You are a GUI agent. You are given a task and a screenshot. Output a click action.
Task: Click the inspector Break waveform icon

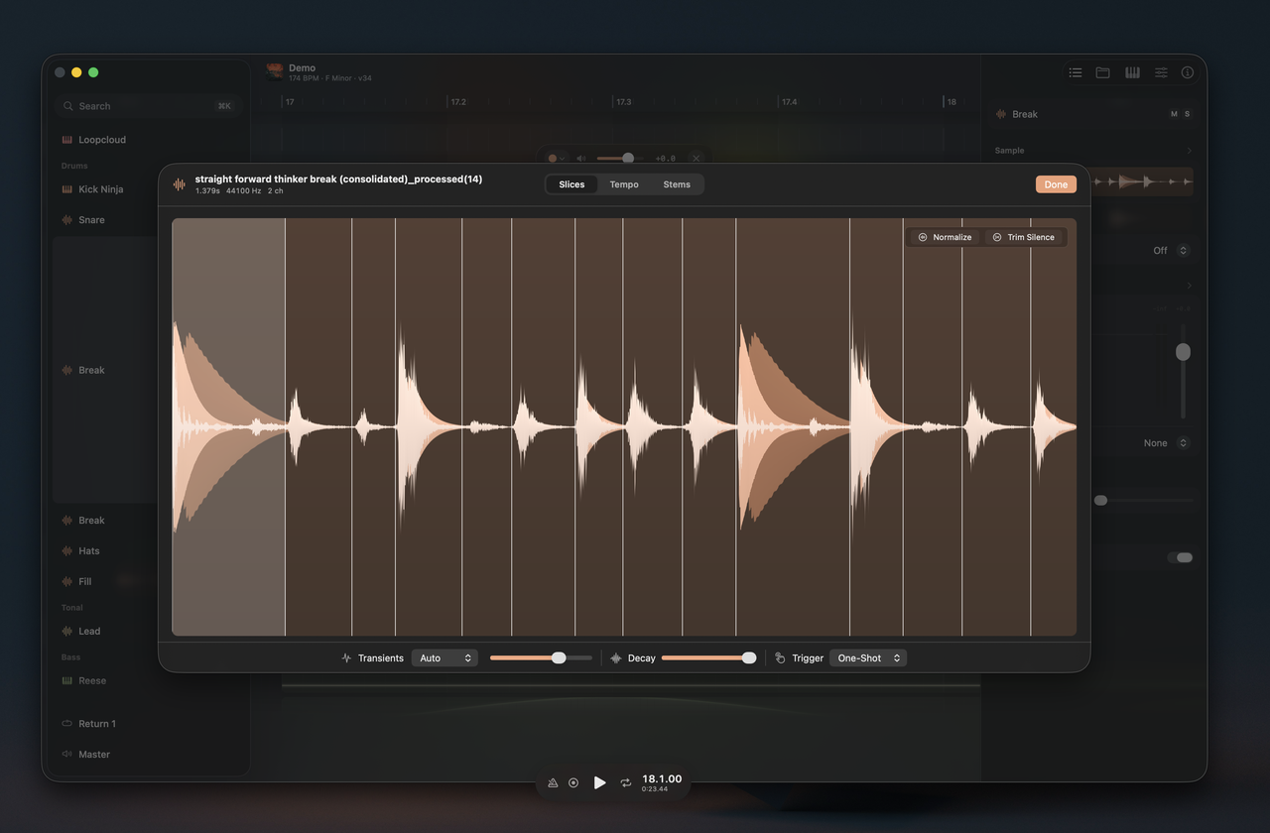click(1001, 115)
